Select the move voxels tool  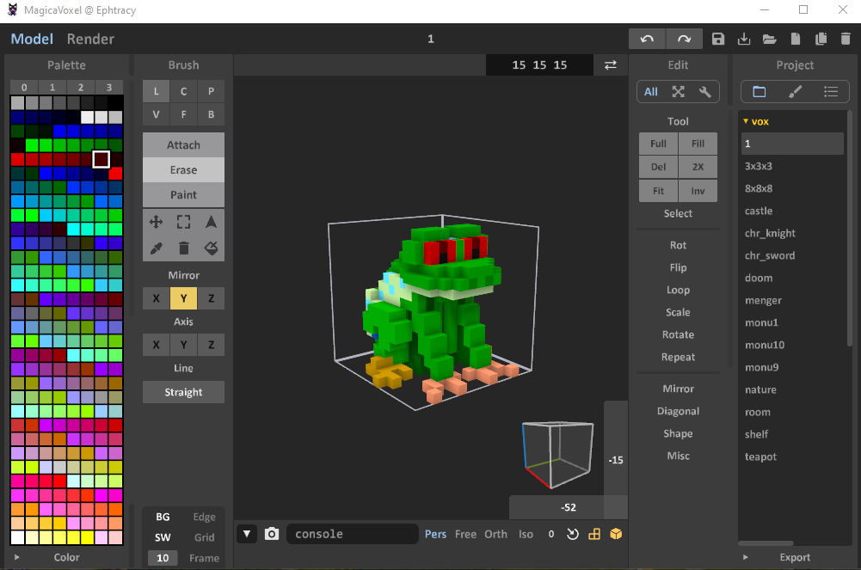(x=156, y=221)
